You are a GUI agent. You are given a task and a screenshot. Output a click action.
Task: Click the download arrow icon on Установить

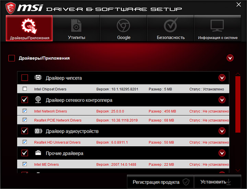[228, 182]
